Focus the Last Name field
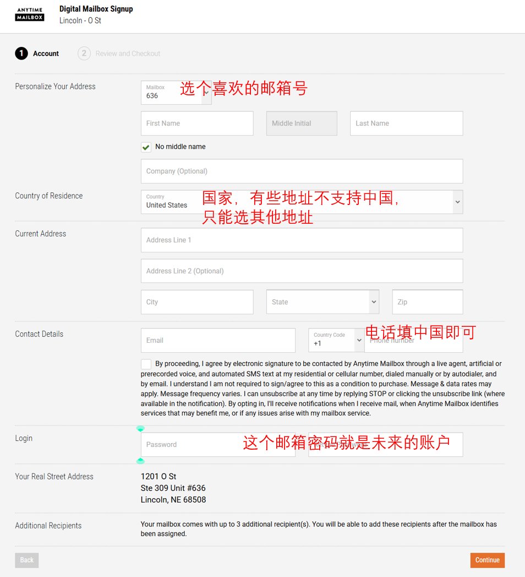This screenshot has width=525, height=577. (x=406, y=123)
